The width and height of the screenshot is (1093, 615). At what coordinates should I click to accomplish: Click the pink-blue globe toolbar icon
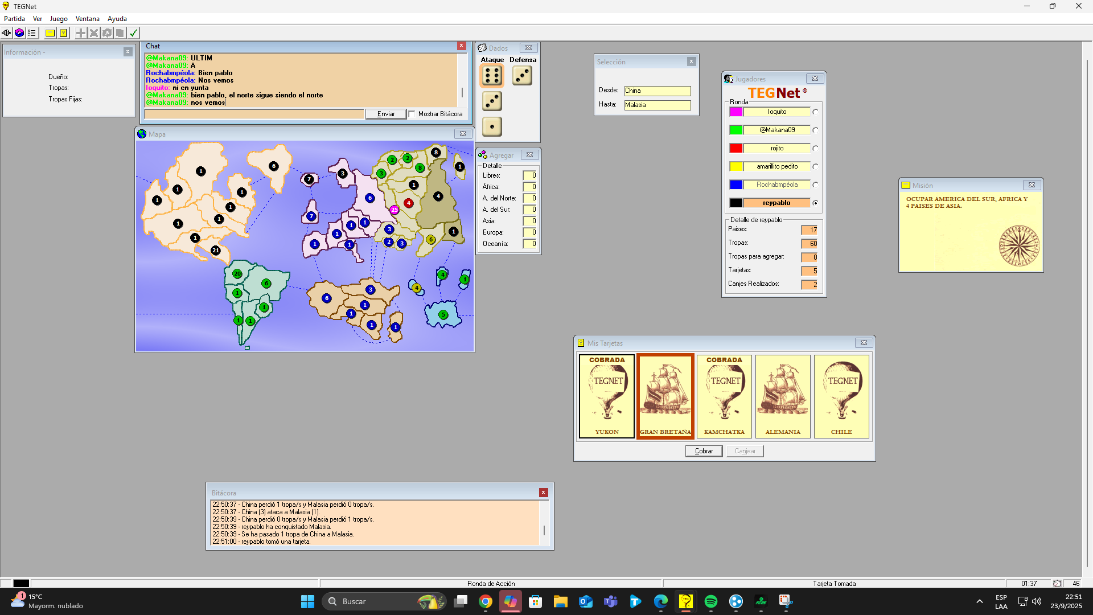click(19, 33)
